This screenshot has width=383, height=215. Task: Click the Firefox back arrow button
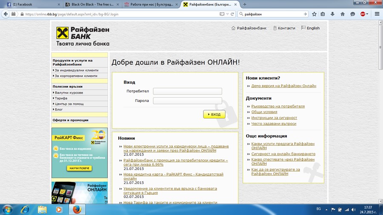[6, 14]
